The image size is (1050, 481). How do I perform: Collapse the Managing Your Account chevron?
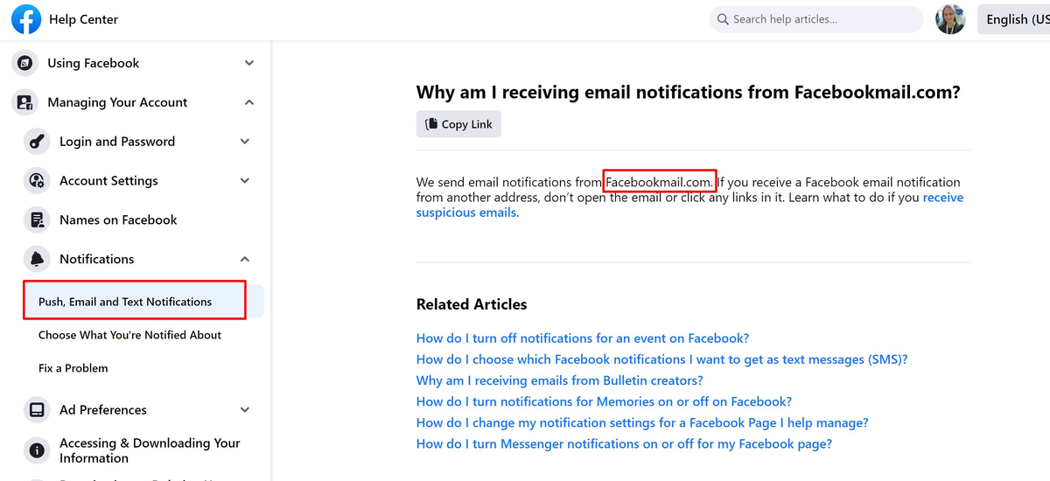click(249, 102)
